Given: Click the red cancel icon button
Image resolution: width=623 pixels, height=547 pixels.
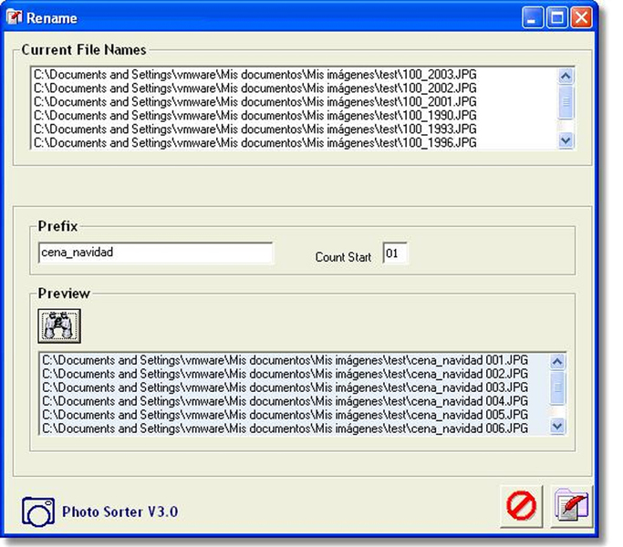Looking at the screenshot, I should tap(521, 504).
